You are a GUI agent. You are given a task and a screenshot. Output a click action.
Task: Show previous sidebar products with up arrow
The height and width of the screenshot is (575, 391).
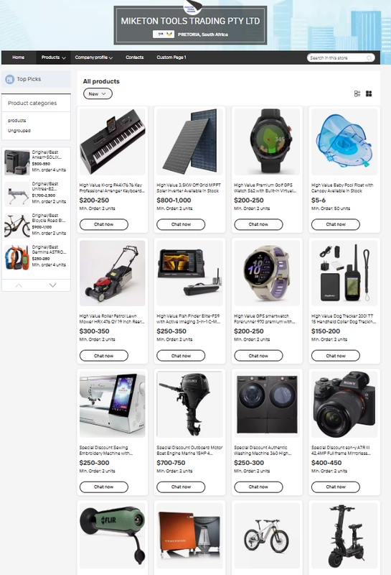19,285
